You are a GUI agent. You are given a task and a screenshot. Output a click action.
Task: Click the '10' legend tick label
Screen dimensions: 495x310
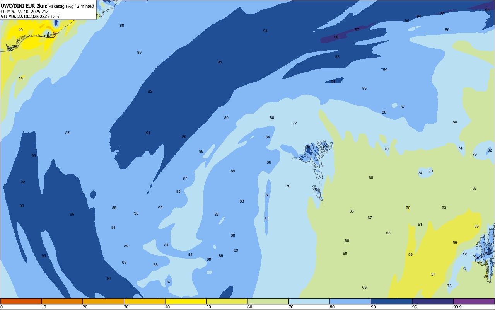[44, 307]
